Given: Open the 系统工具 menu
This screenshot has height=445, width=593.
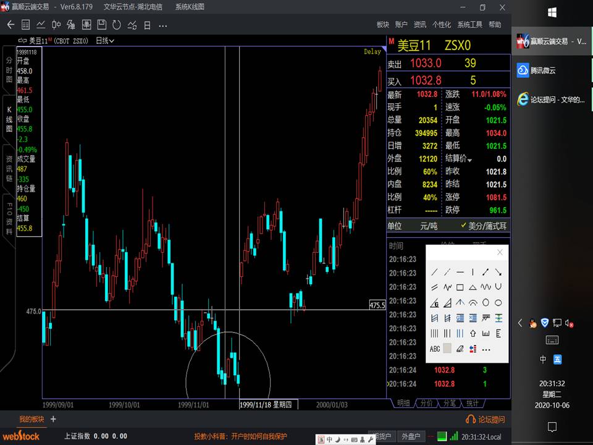Looking at the screenshot, I should (x=469, y=25).
